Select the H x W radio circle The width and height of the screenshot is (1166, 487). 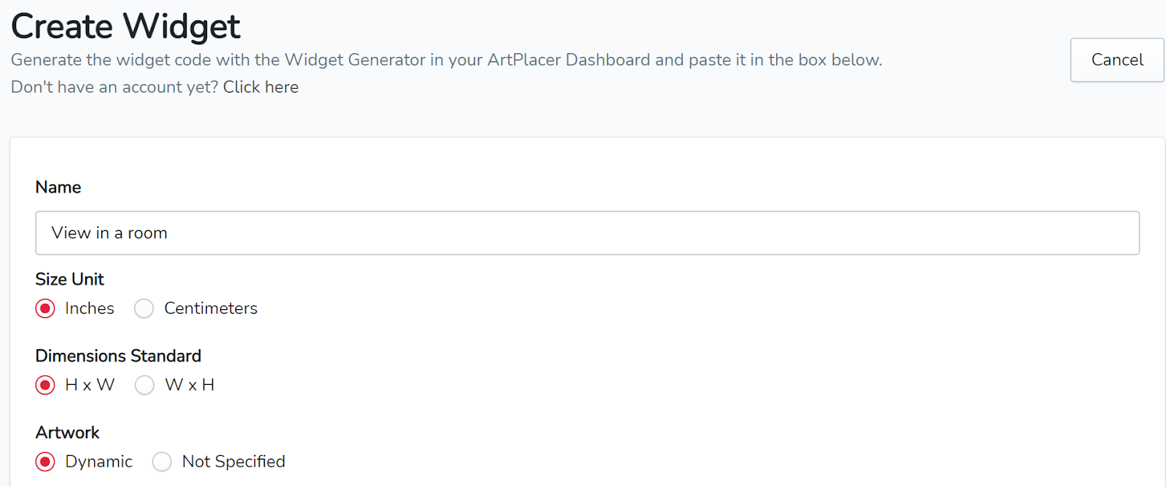45,385
